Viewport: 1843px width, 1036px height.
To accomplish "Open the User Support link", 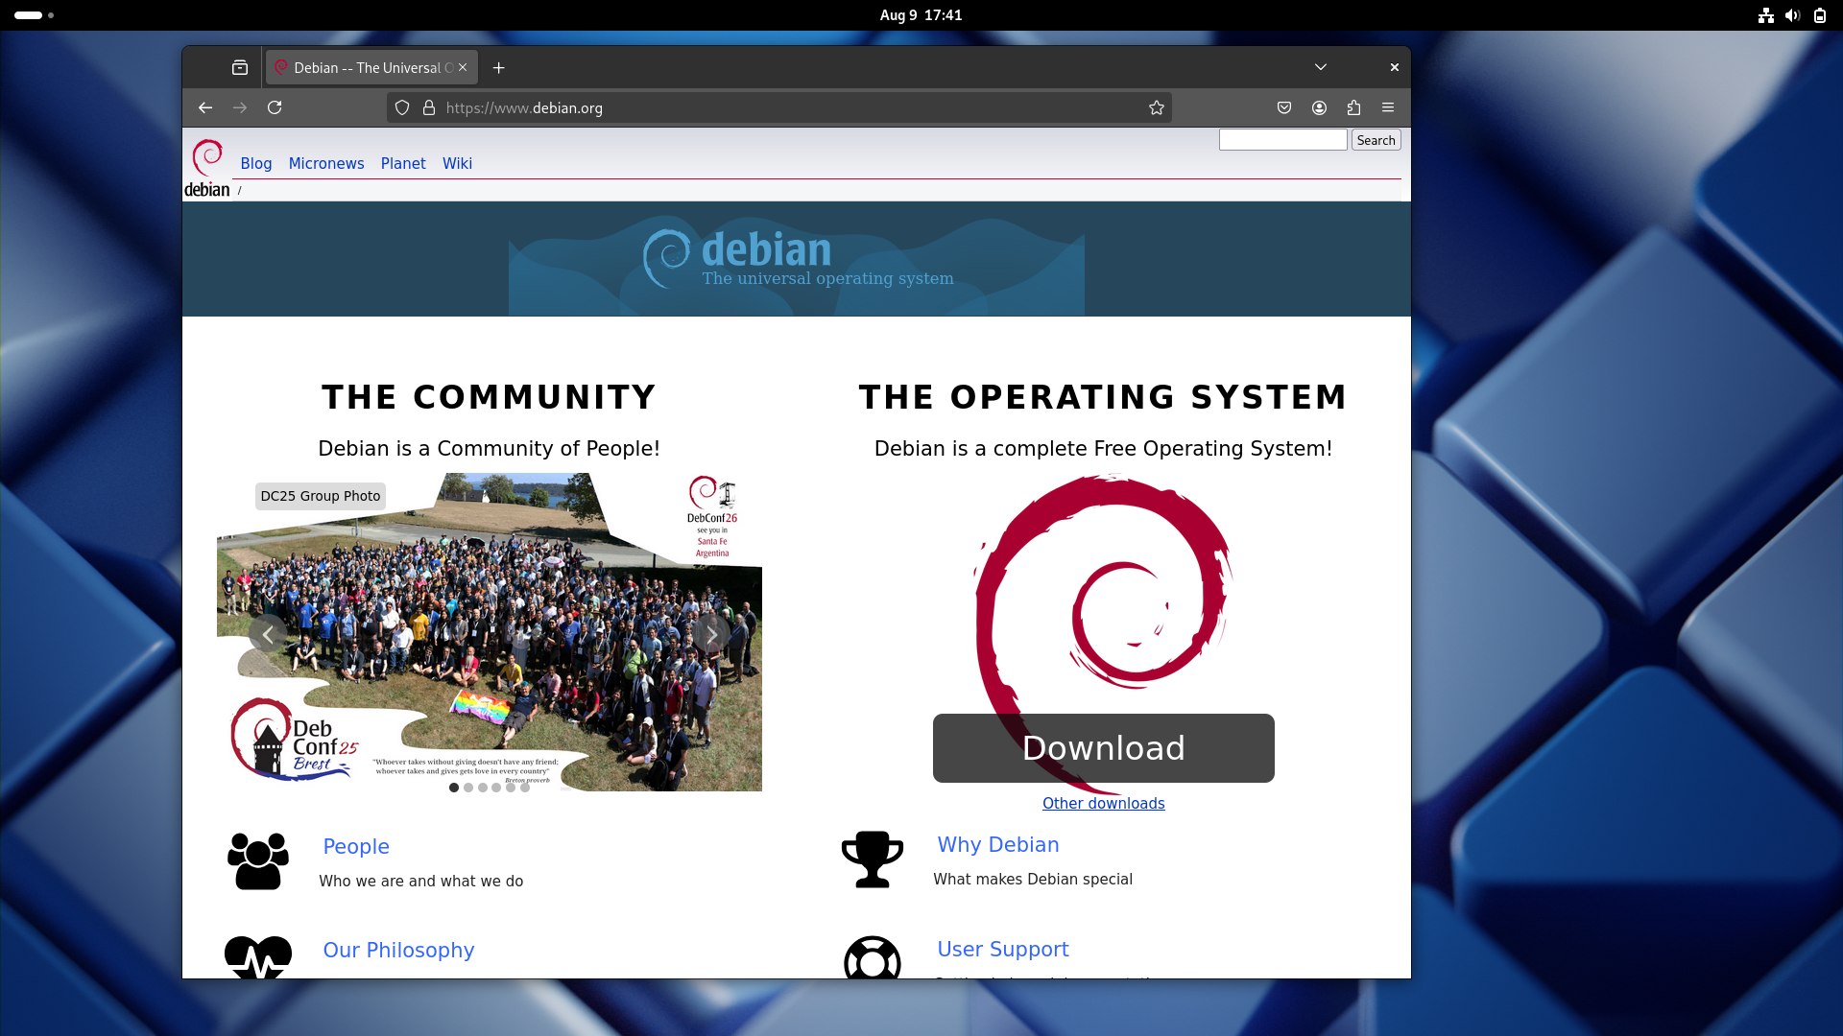I will [1003, 950].
